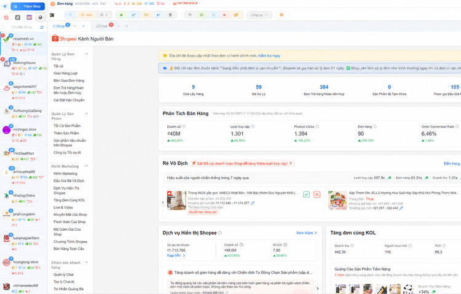Click the red X toolbar icon
The width and height of the screenshot is (461, 294).
point(224,15)
